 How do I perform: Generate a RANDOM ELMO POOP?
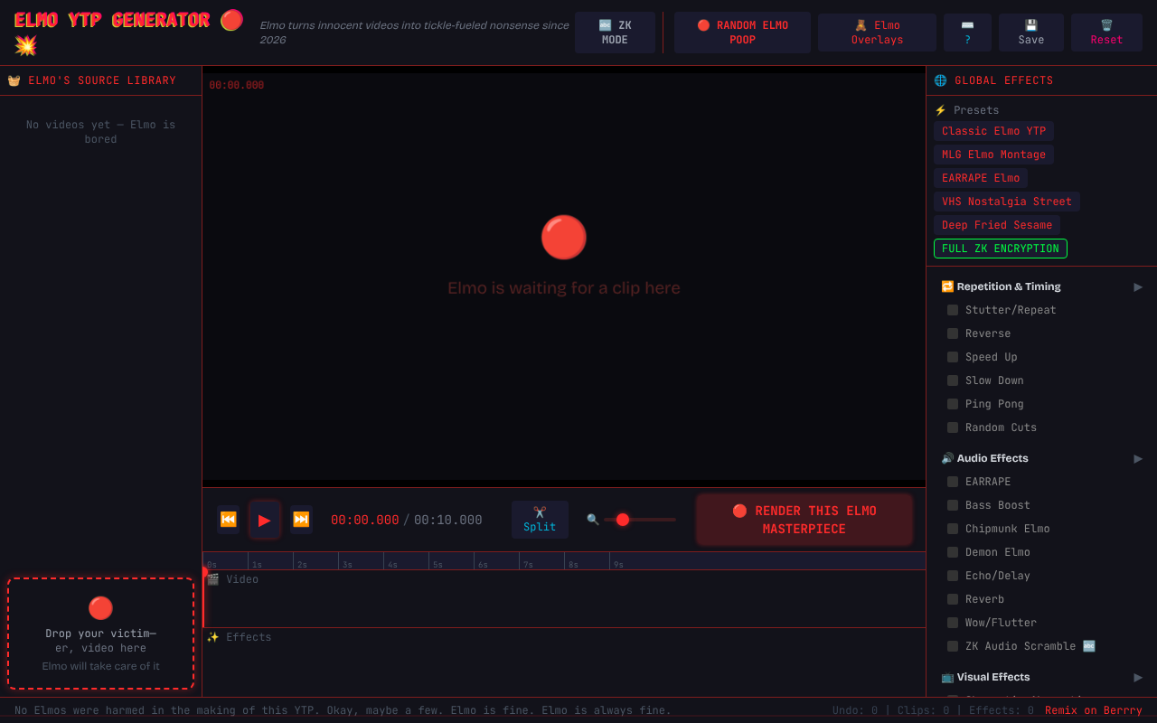point(742,33)
